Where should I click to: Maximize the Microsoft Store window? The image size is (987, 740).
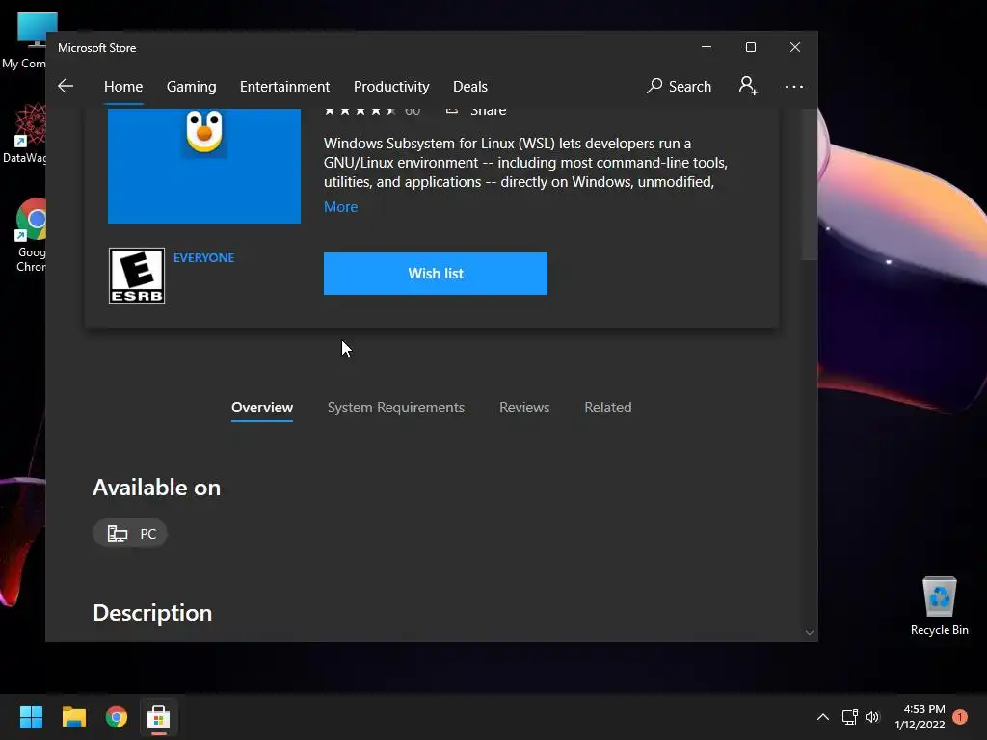(750, 47)
